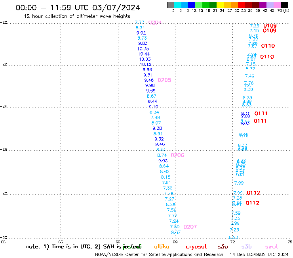Select the 10.12 wave height reading

pos(146,64)
